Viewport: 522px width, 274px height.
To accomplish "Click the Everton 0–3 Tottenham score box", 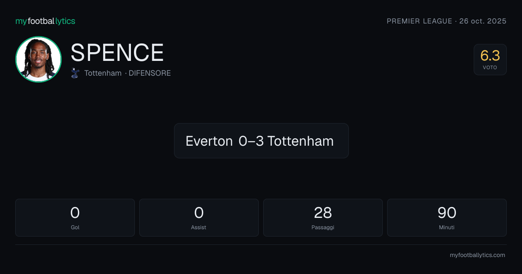I will coord(261,140).
